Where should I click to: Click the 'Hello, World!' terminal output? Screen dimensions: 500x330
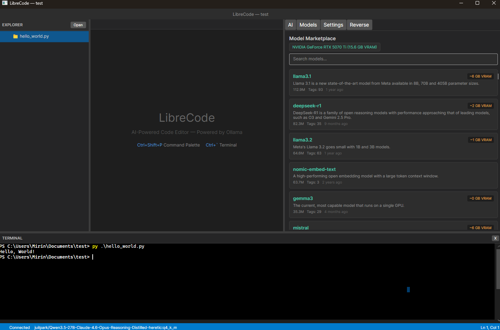coord(17,252)
